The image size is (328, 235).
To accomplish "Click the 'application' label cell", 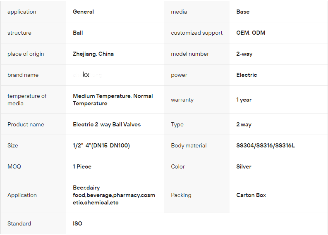I will pyautogui.click(x=22, y=12).
